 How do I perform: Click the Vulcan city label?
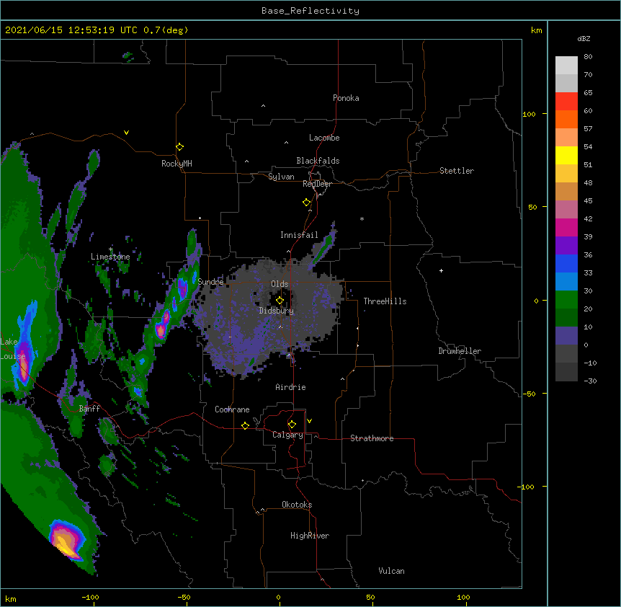pos(391,571)
